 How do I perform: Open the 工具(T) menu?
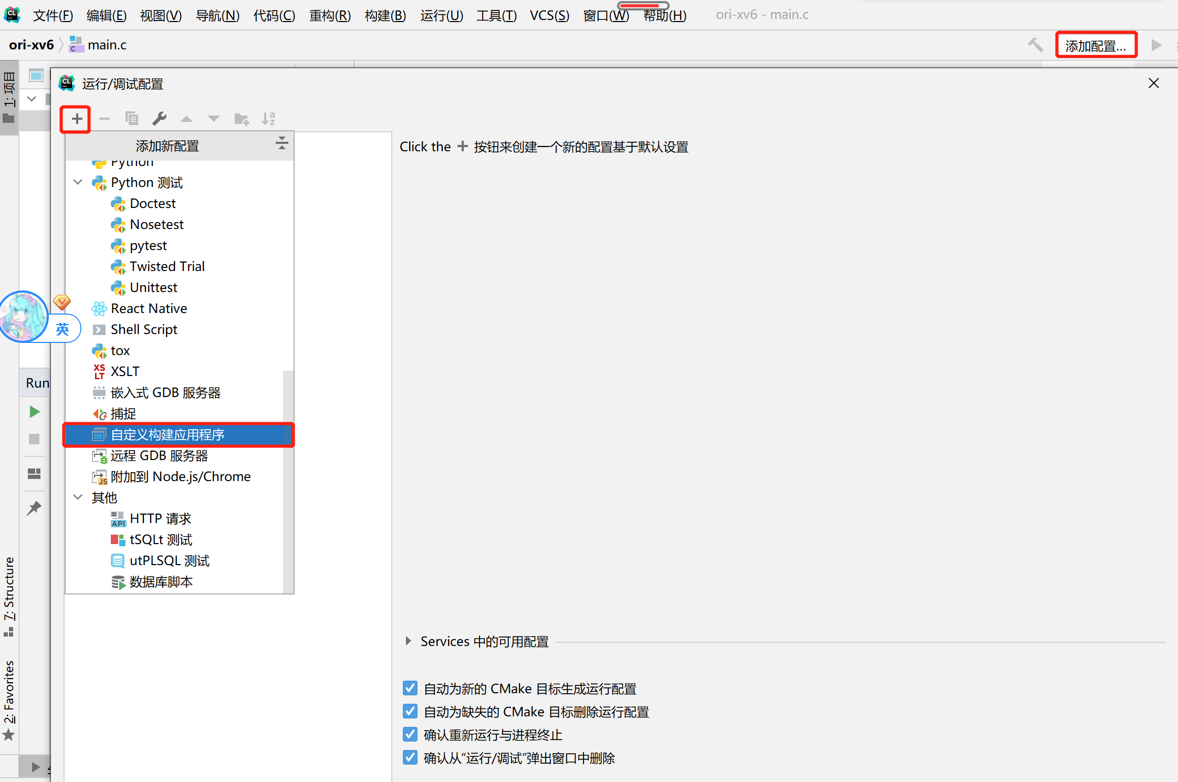click(496, 15)
